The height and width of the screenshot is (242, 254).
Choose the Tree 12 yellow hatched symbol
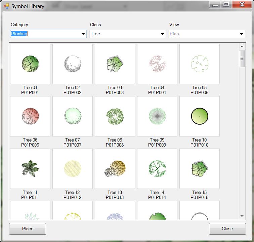pos(73,168)
